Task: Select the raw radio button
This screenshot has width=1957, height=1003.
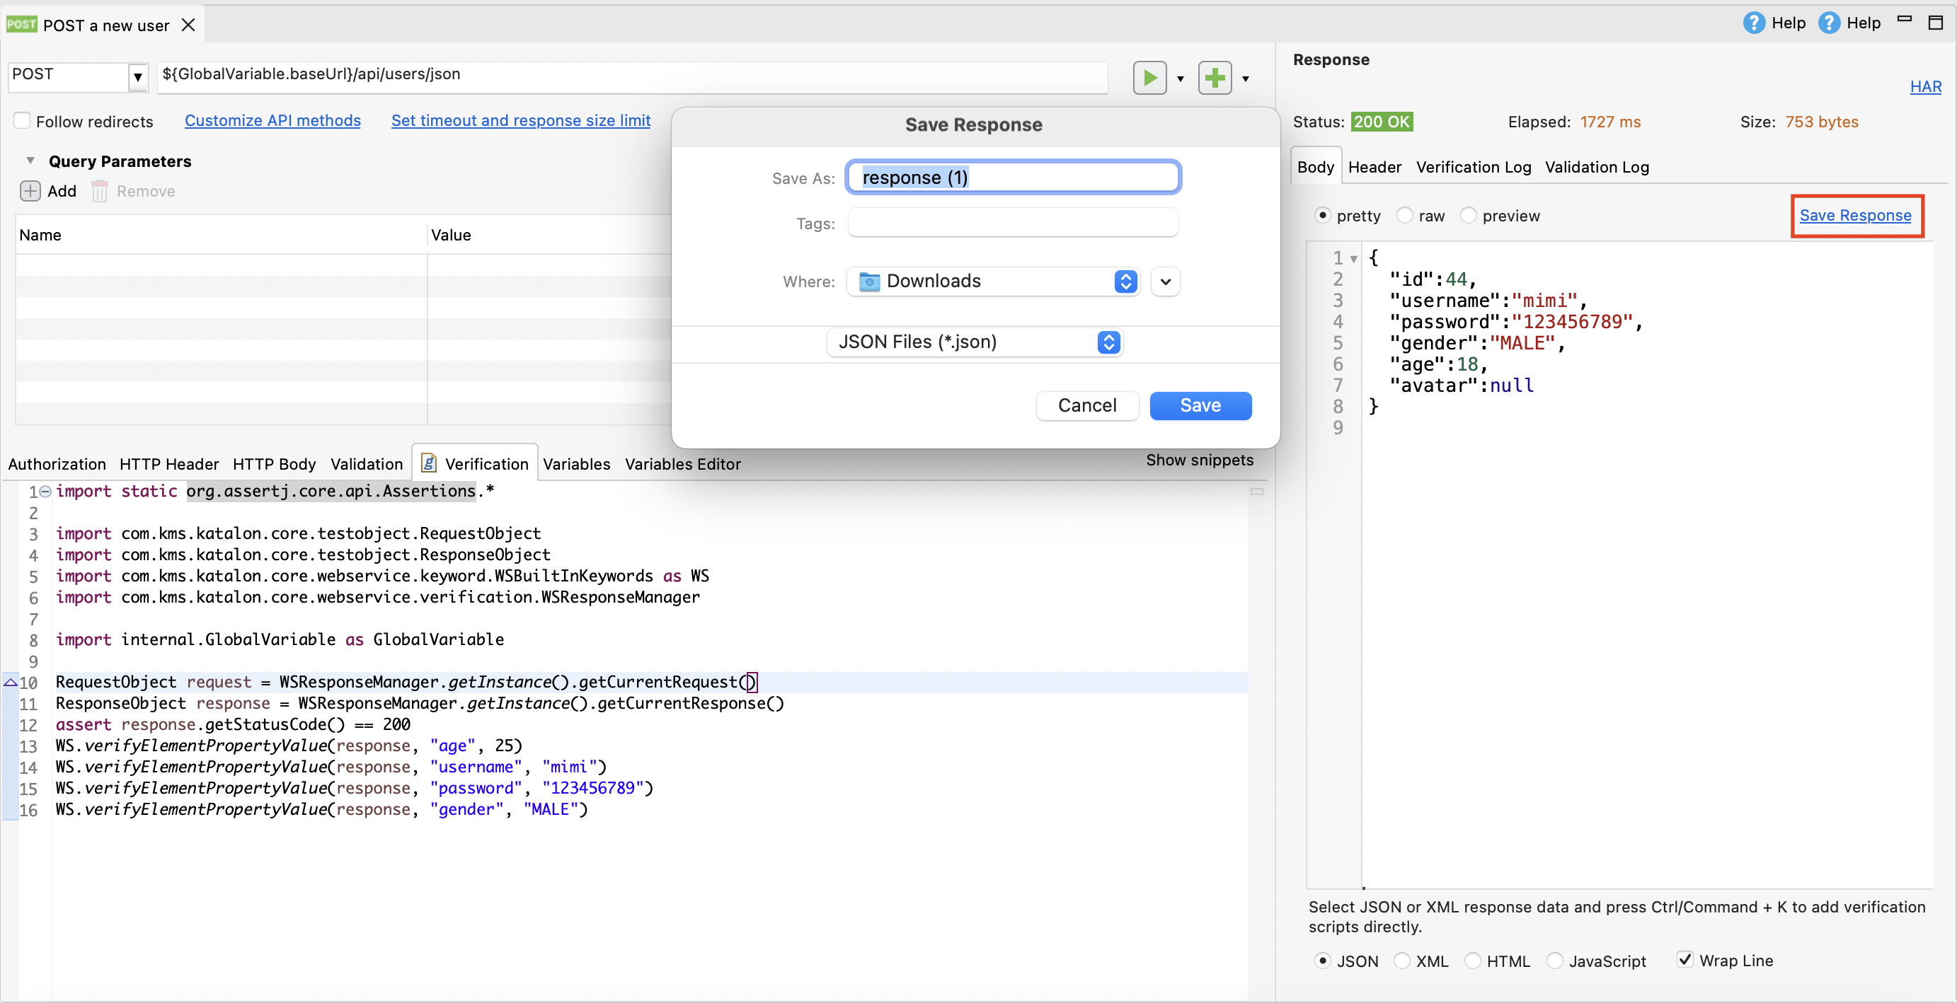Action: pos(1405,216)
